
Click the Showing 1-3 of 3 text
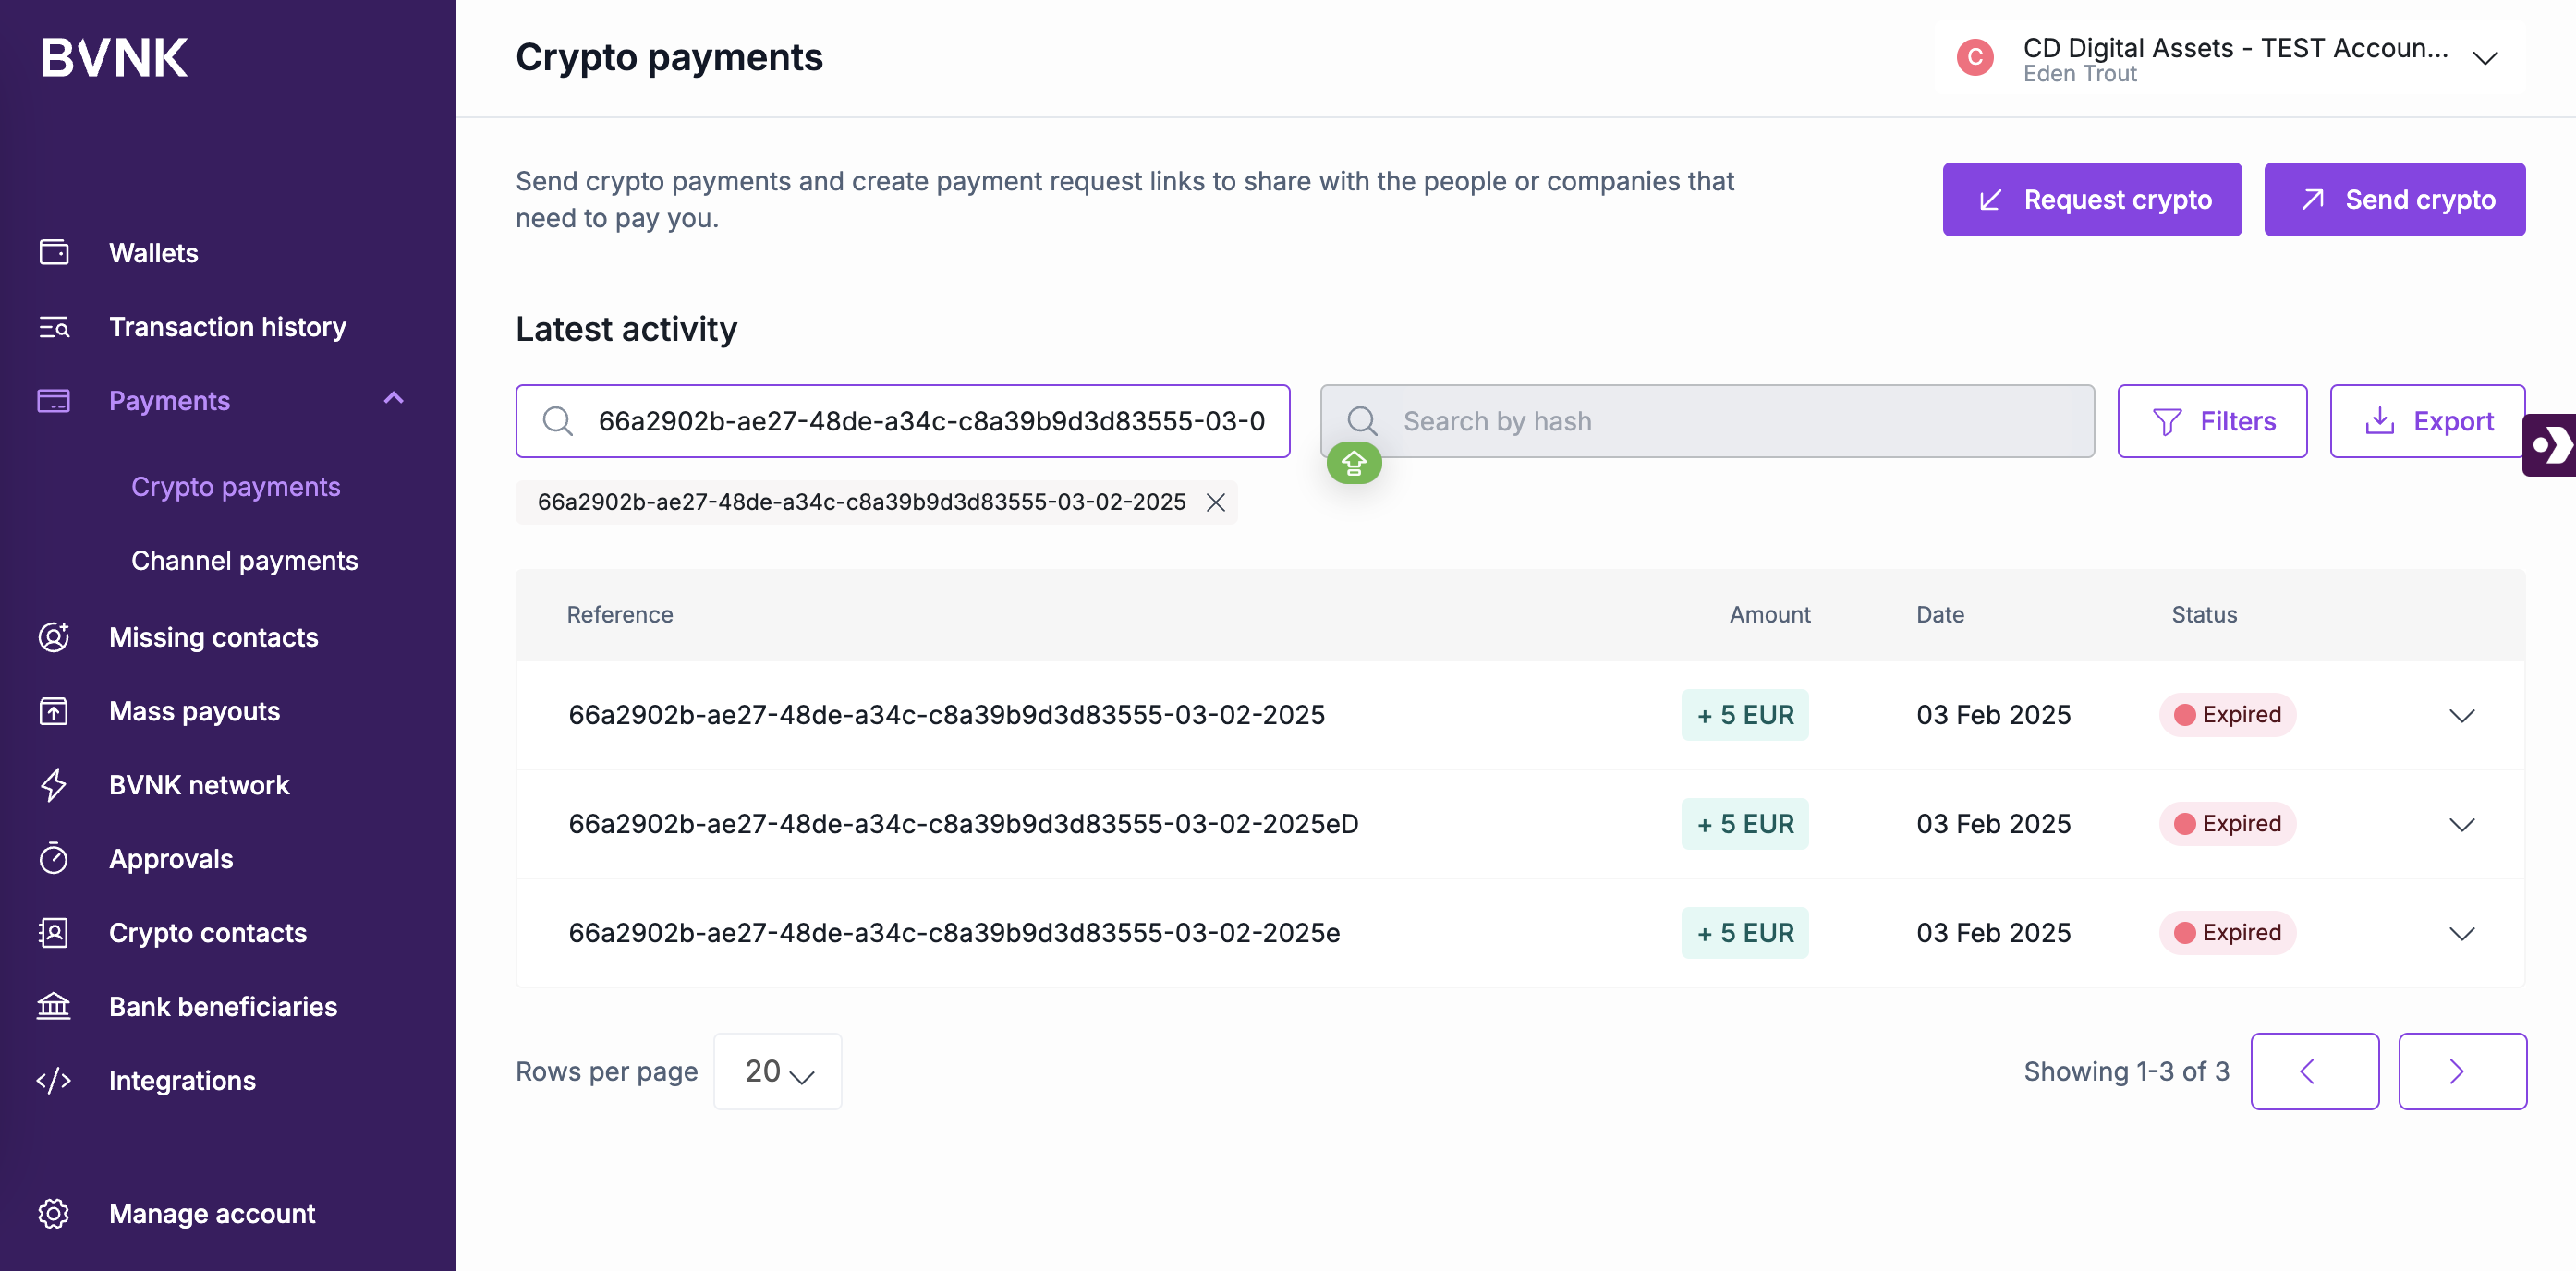tap(2127, 1071)
